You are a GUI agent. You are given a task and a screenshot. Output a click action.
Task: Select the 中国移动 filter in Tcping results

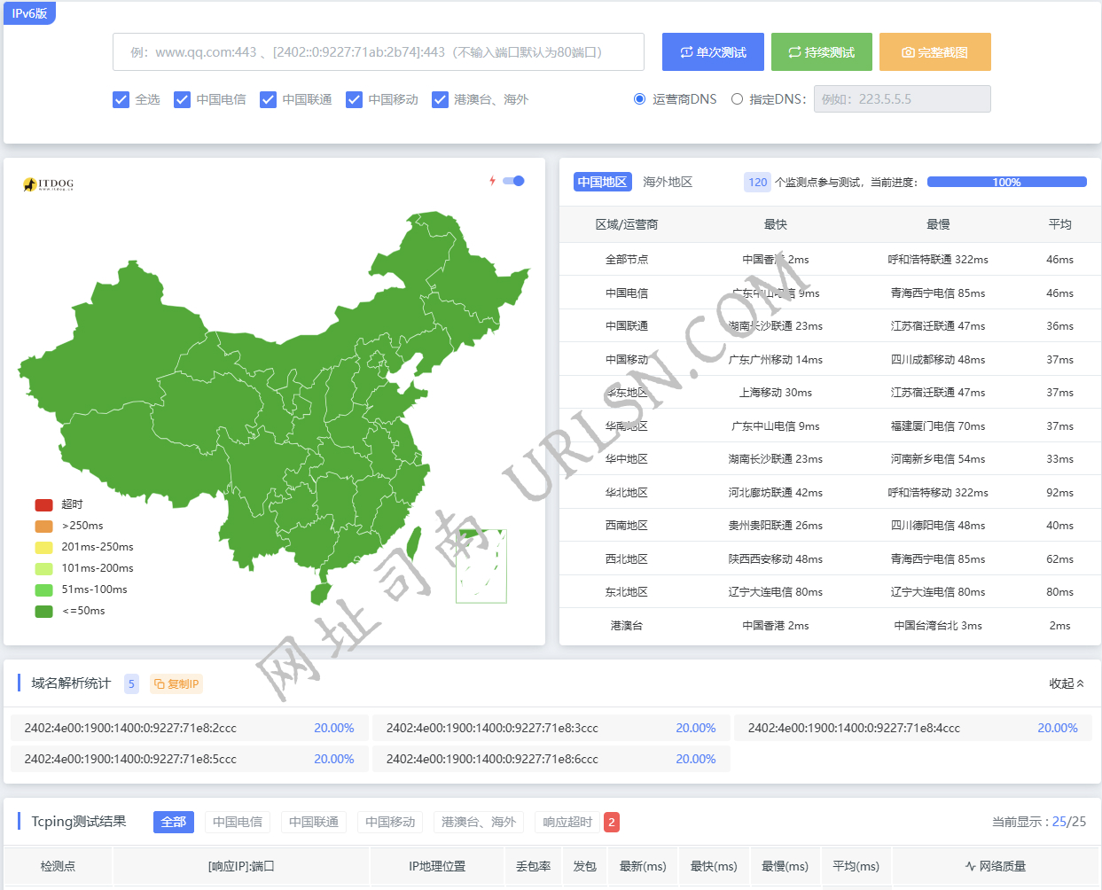click(x=389, y=822)
